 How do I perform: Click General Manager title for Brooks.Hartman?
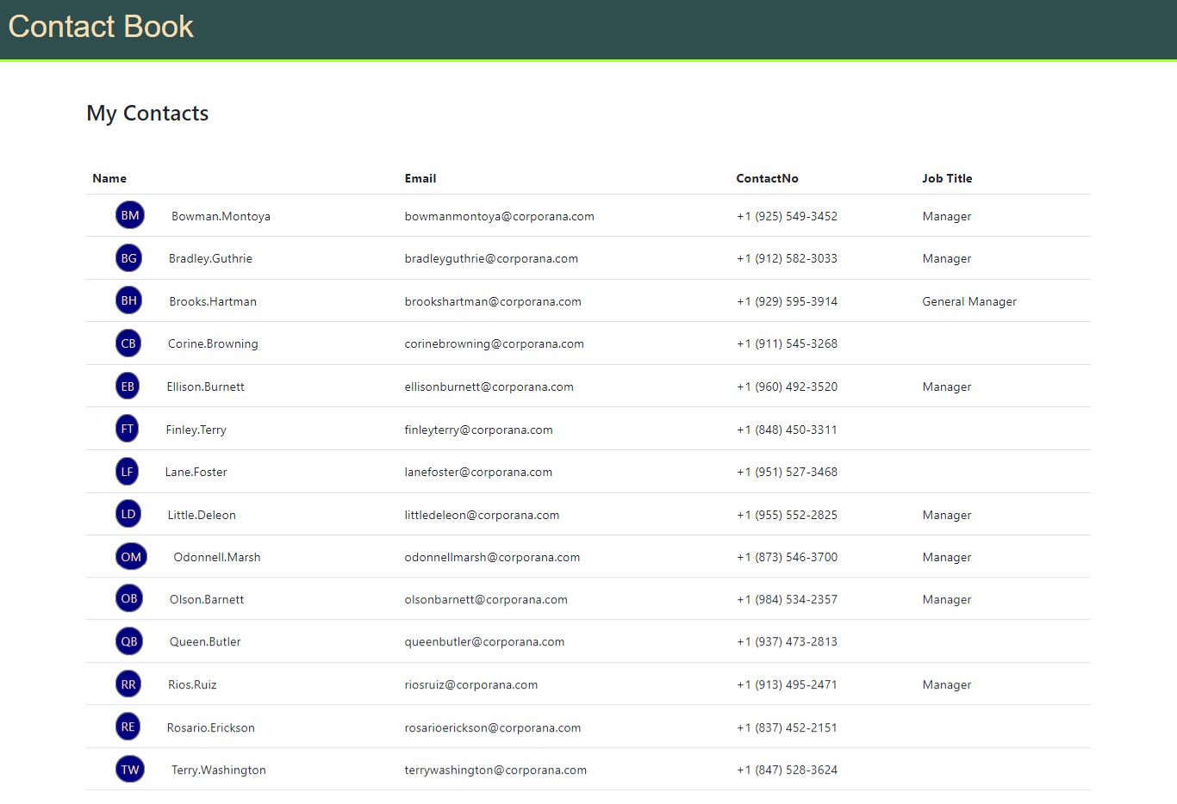(969, 301)
